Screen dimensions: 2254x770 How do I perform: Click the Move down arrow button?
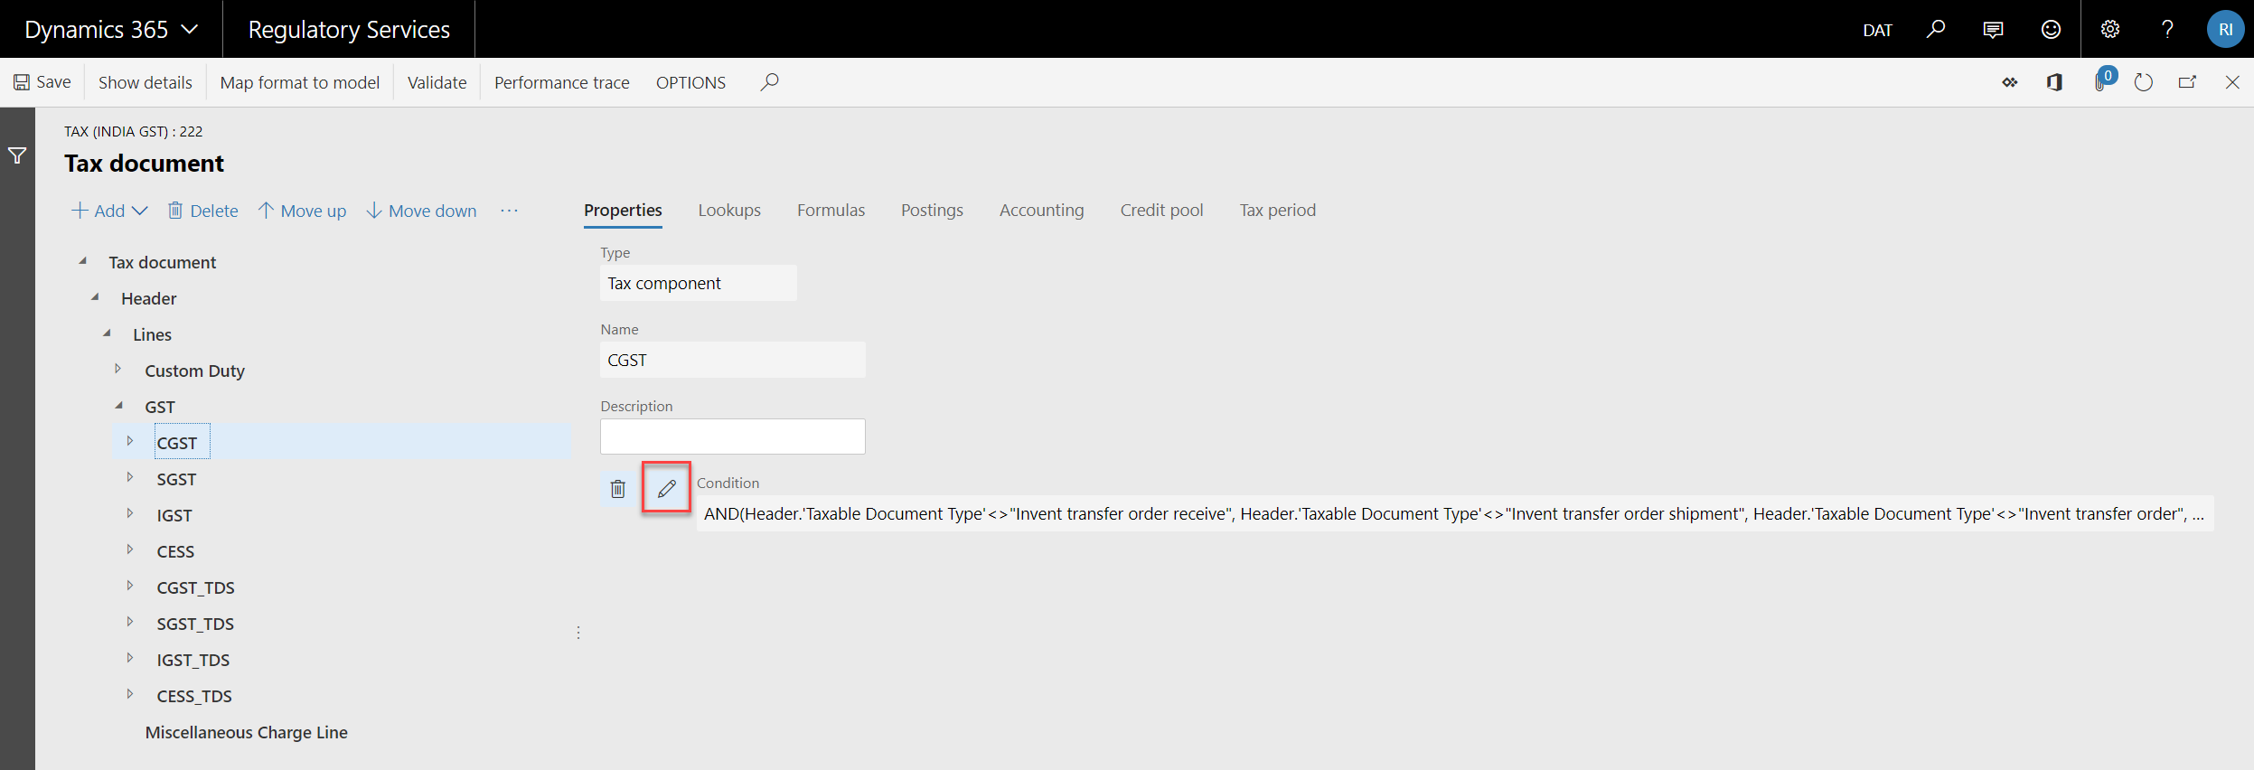[421, 211]
